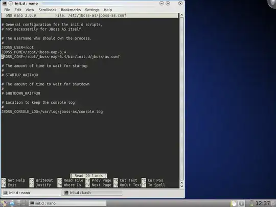This screenshot has height=207, width=276.
Task: Click the Next Page shortcut label
Action: click(x=101, y=185)
